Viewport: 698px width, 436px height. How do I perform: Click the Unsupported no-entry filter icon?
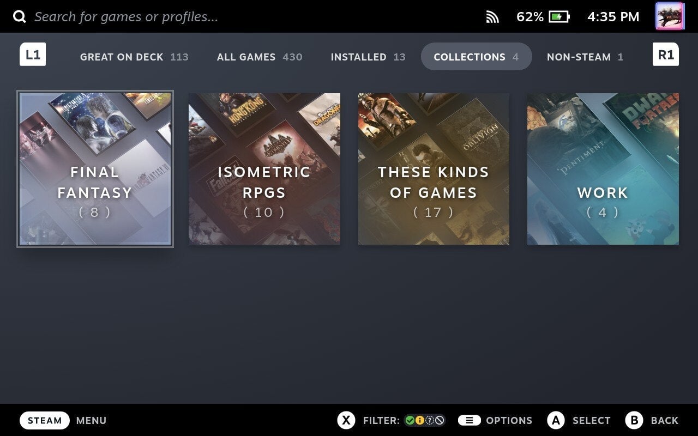[440, 420]
